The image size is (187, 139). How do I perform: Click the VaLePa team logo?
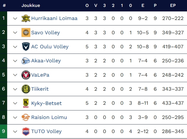pos(26,75)
